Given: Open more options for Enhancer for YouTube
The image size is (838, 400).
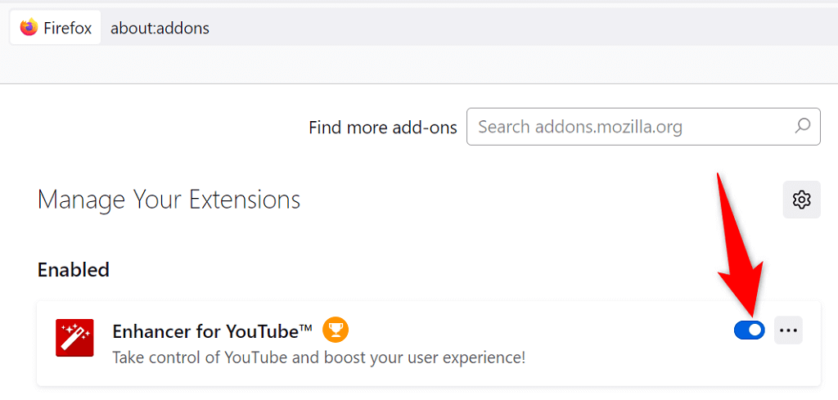Looking at the screenshot, I should [x=788, y=330].
